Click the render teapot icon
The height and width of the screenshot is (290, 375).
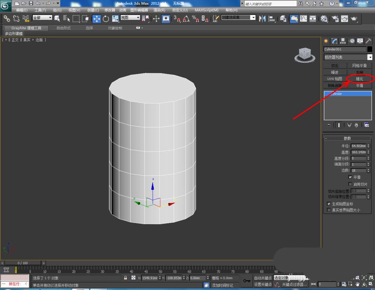click(x=353, y=18)
